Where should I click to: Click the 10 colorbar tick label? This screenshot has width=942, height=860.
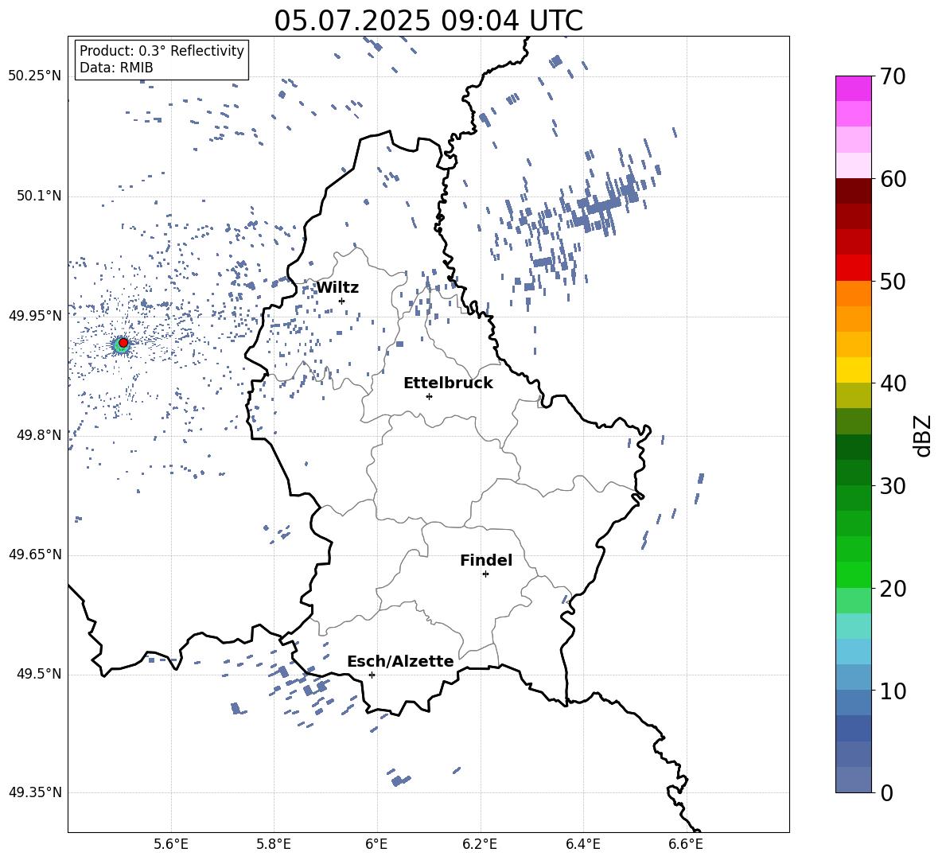[893, 691]
